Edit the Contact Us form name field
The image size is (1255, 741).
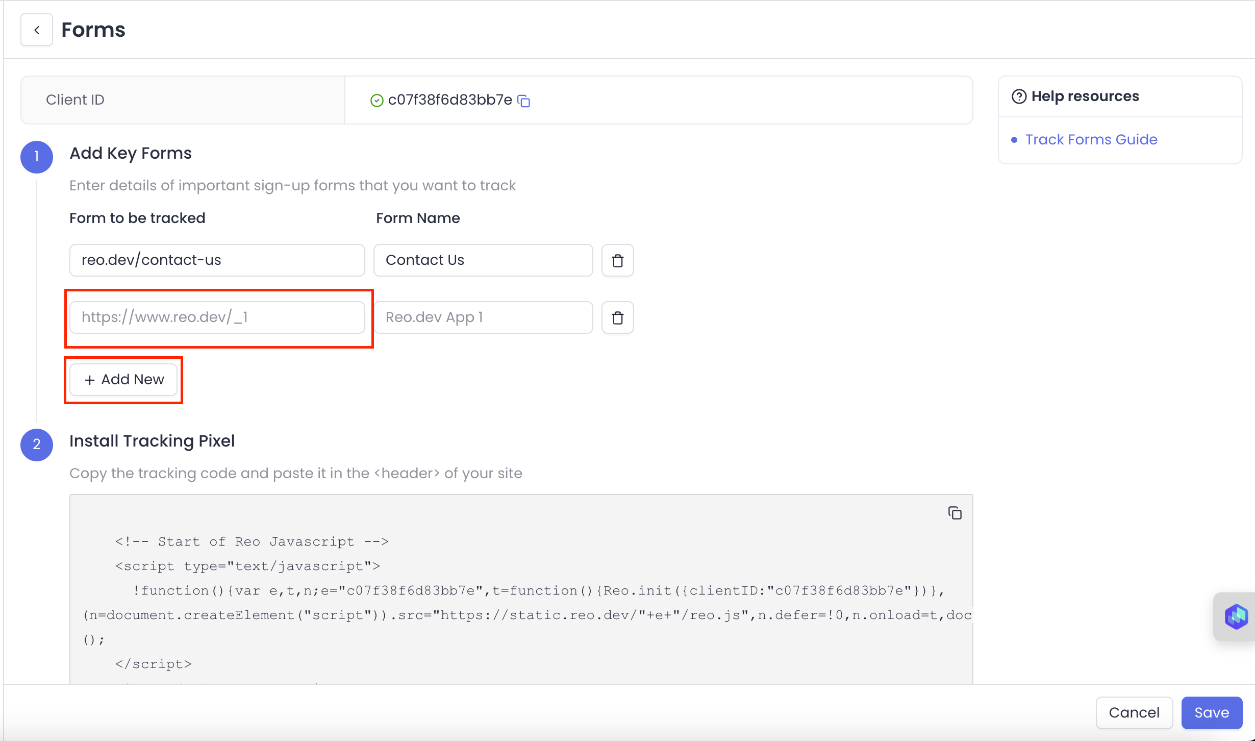coord(483,260)
